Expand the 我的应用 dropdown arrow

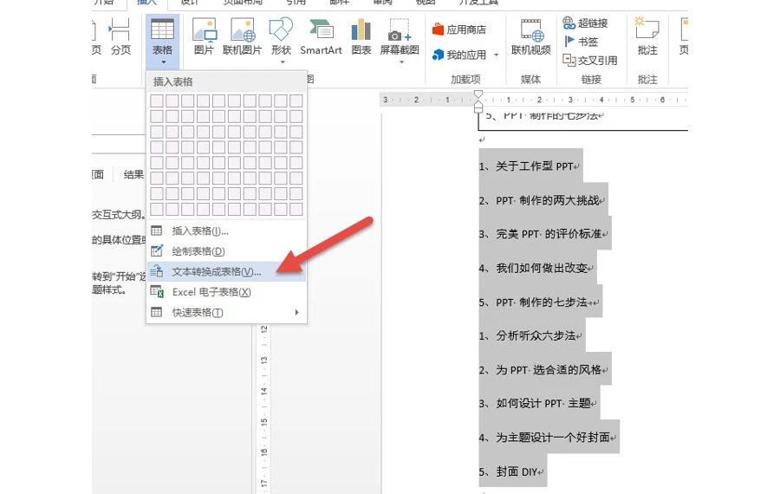click(x=496, y=55)
